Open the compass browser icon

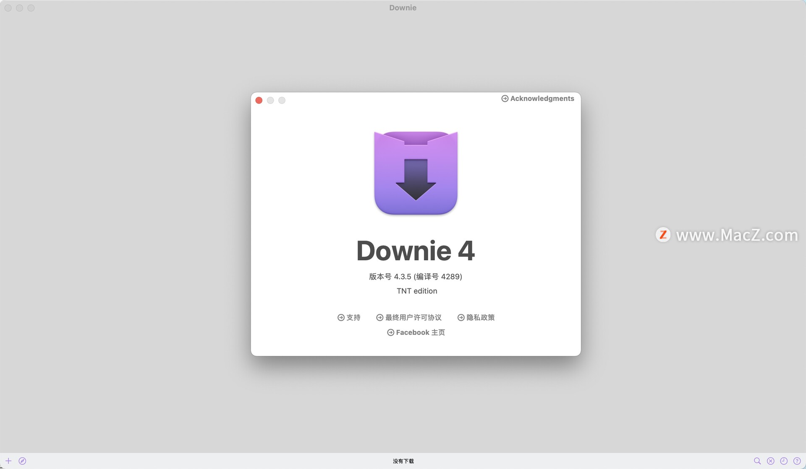click(23, 461)
